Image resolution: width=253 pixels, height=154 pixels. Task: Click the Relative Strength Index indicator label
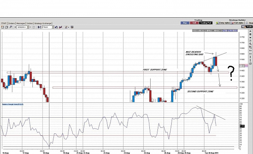13,104
